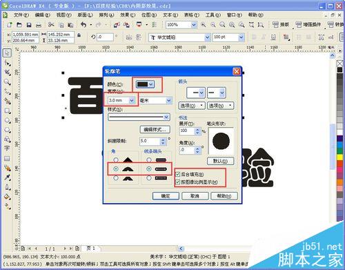The image size is (345, 270).
Task: Select the top corner style radio button
Action: [x=116, y=160]
